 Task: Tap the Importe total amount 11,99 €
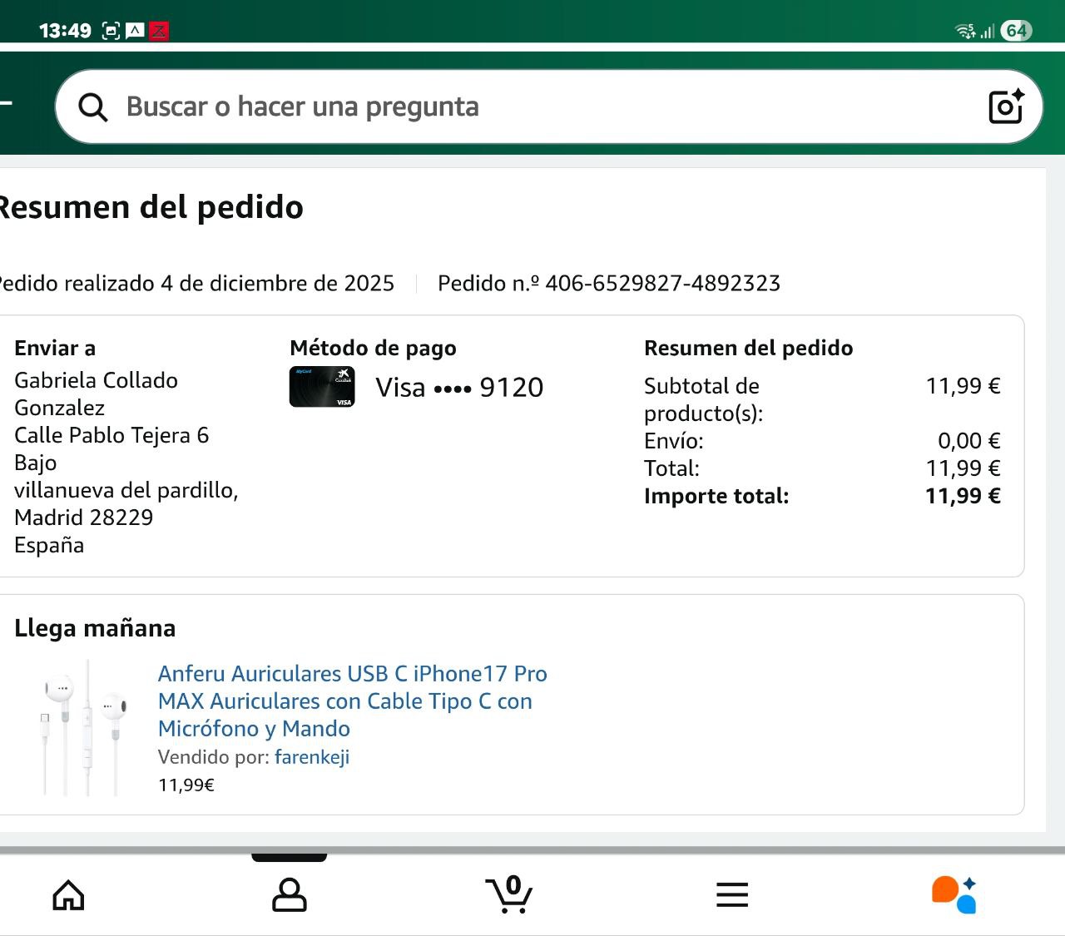click(963, 496)
